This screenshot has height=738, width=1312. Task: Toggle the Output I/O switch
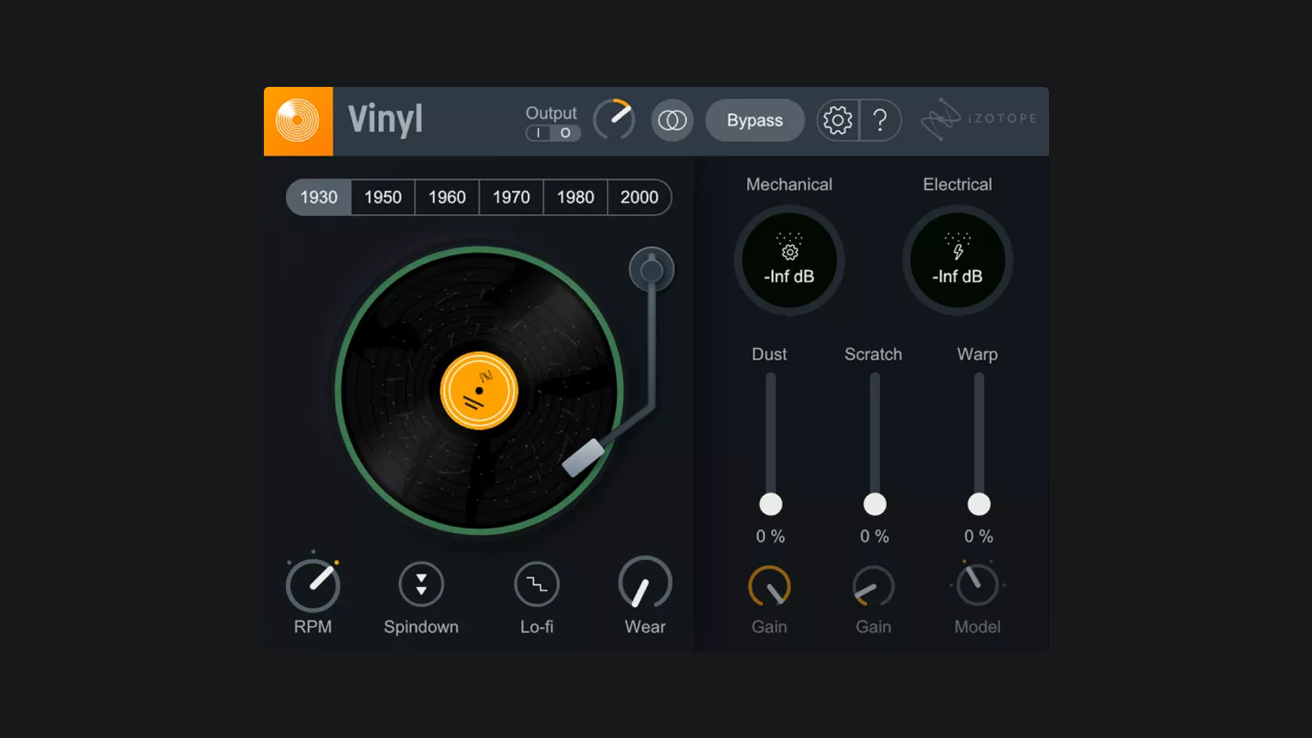point(553,133)
